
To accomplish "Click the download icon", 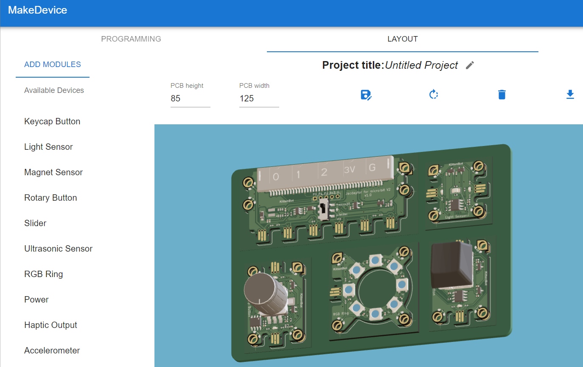I will pyautogui.click(x=570, y=94).
